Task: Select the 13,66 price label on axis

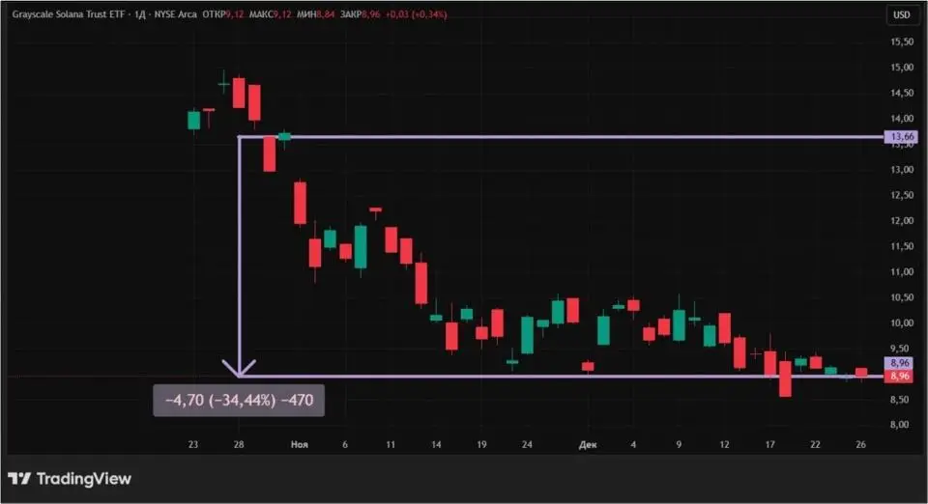Action: point(901,138)
